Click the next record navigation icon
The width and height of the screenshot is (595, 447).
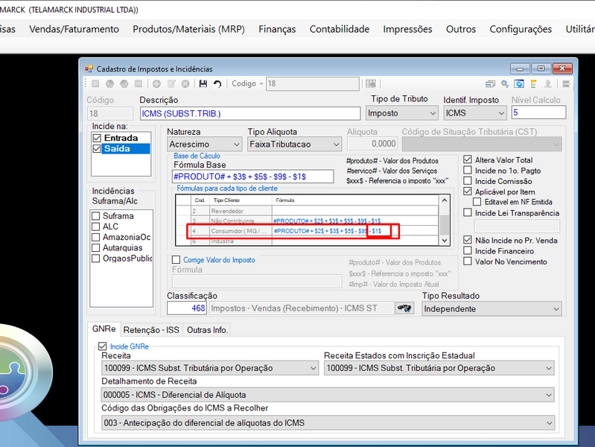click(124, 83)
